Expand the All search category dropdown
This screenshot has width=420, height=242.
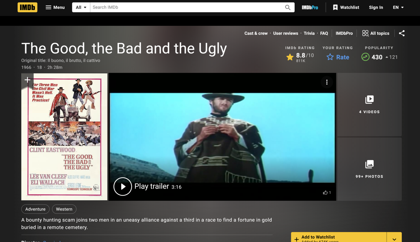point(81,7)
